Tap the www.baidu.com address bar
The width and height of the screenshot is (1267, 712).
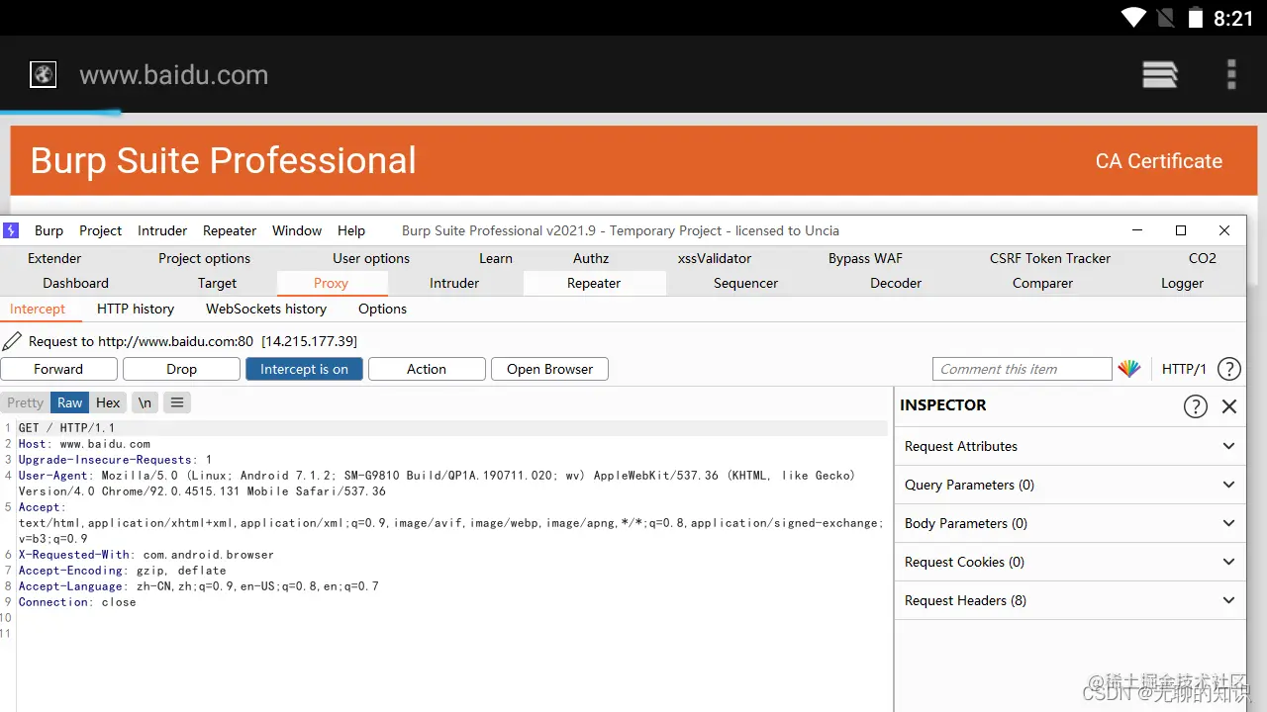click(x=173, y=75)
